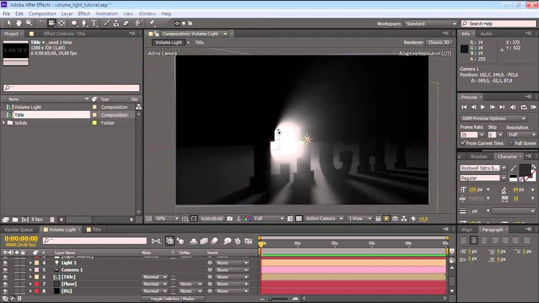Hide the Light 1 layer
This screenshot has width=539, height=303.
pos(5,263)
